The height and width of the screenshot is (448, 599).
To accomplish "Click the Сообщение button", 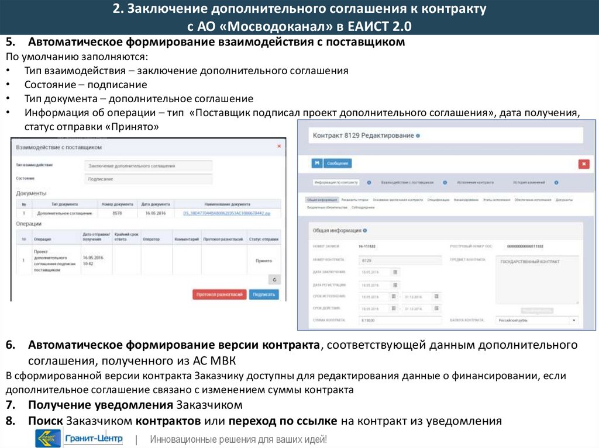I will (338, 164).
